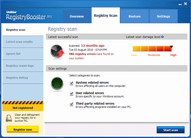Click the green radar scan settings icon
The height and width of the screenshot is (138, 191).
click(57, 83)
